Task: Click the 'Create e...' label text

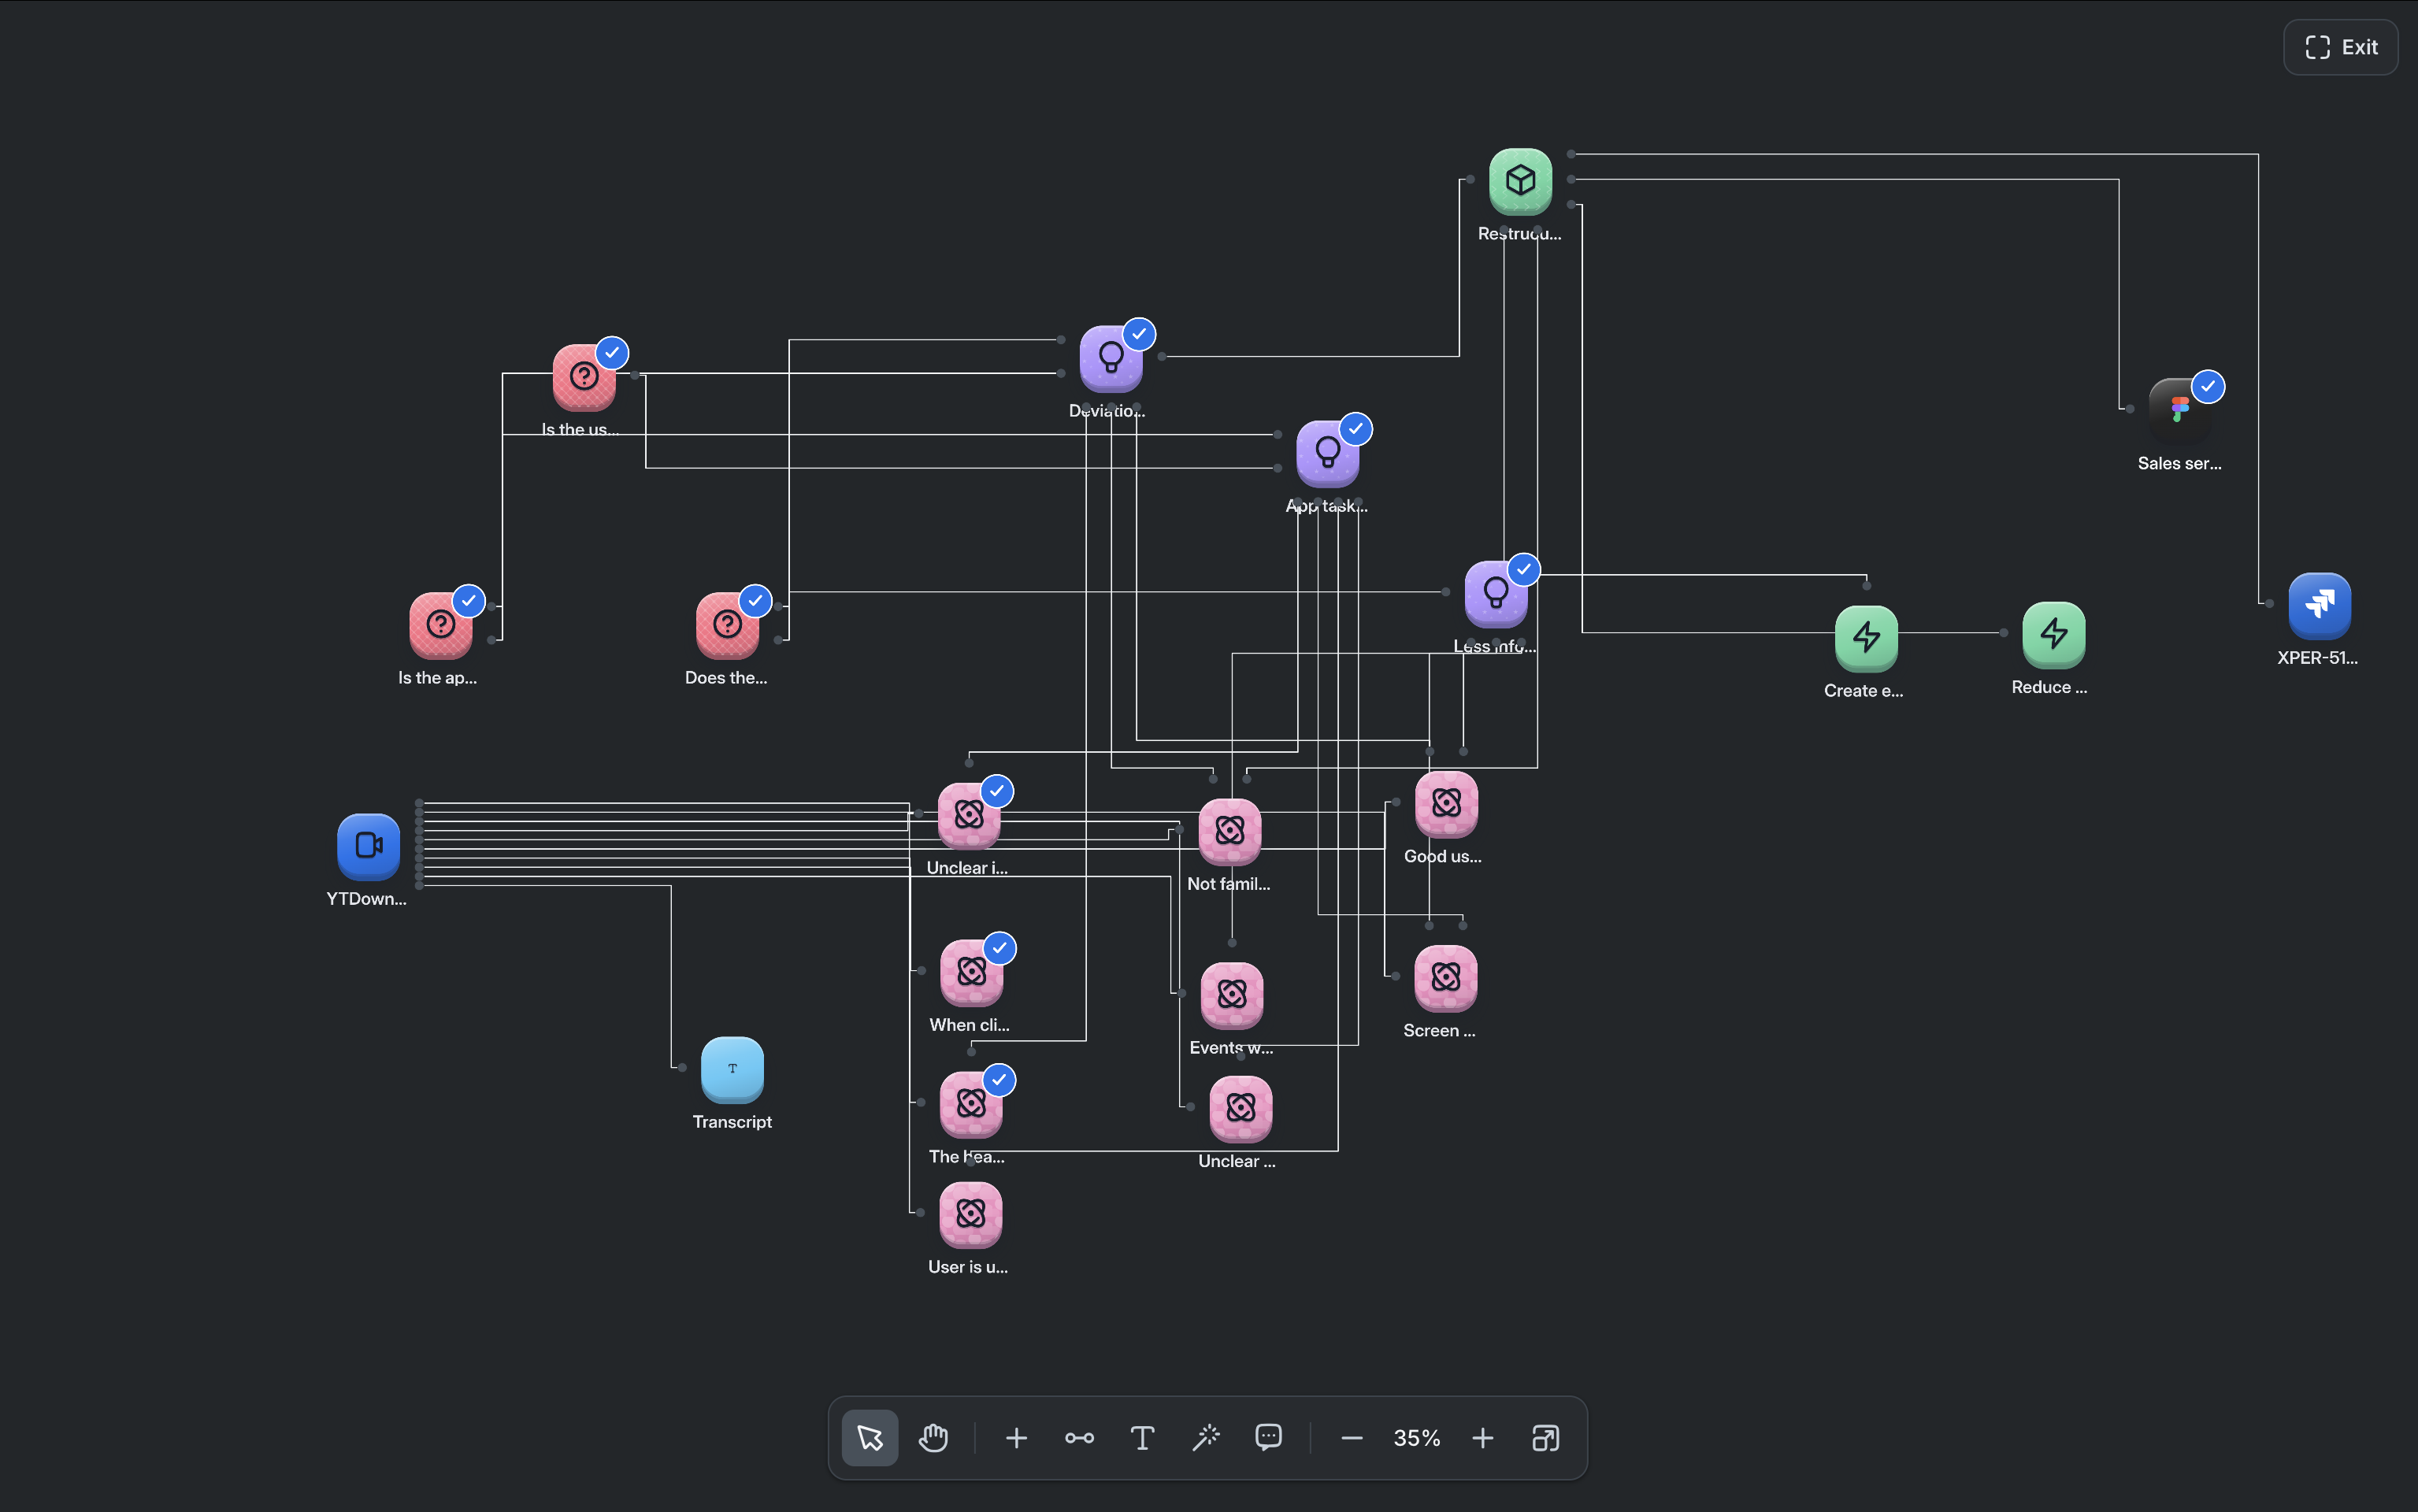Action: [1863, 691]
